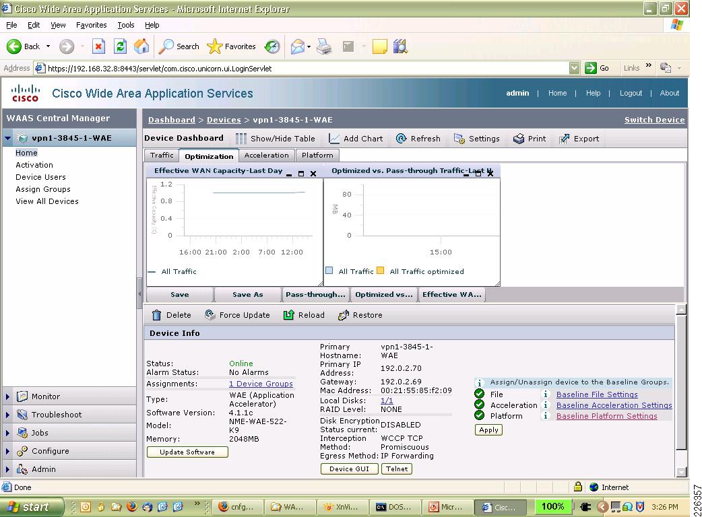Open Back button history dropdown
702x517 pixels.
click(x=49, y=46)
